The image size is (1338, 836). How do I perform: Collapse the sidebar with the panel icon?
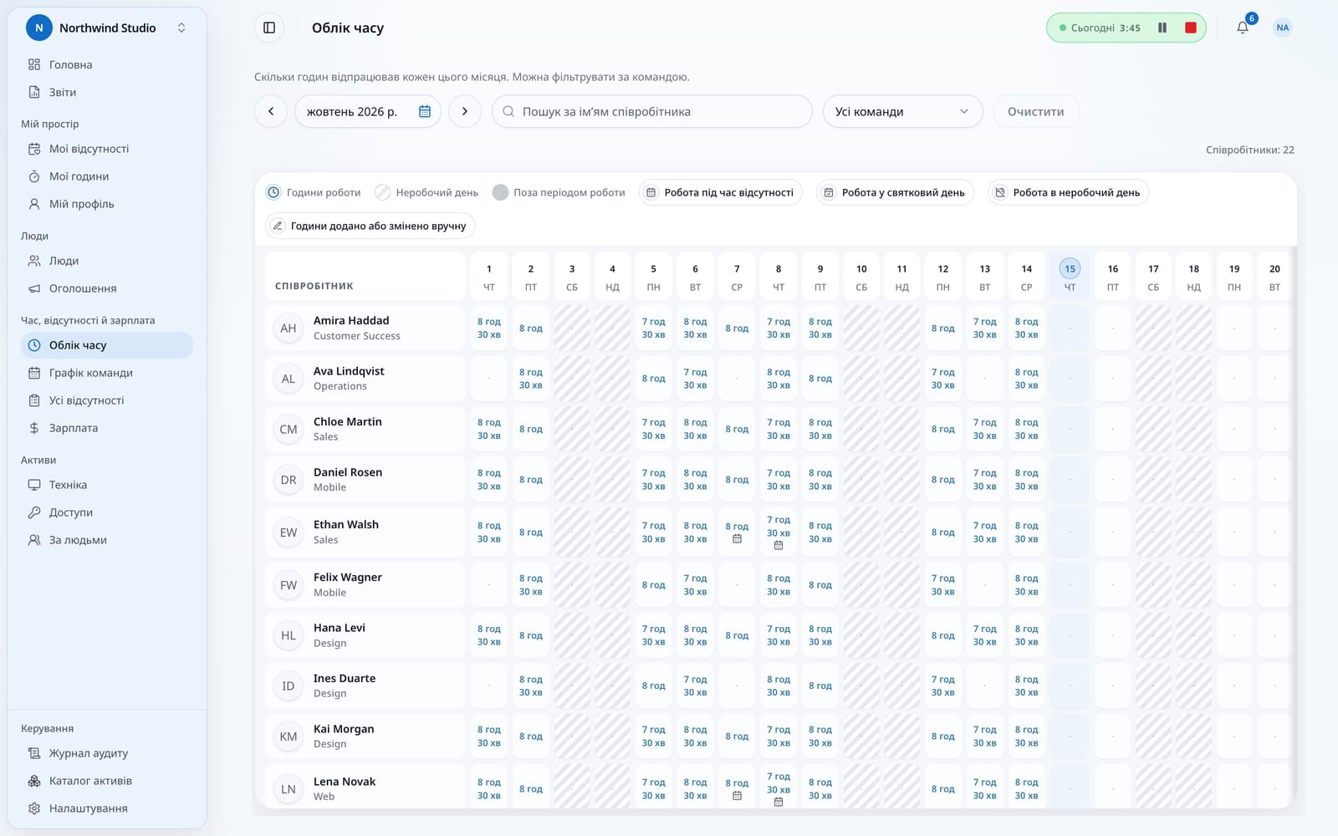click(269, 28)
